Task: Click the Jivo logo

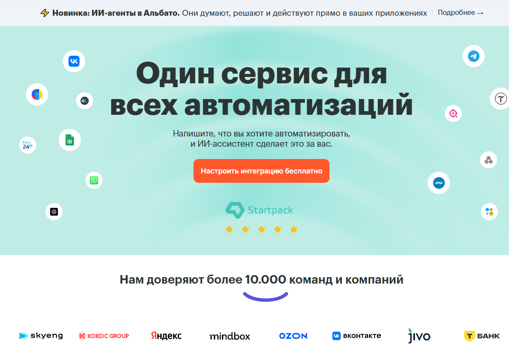Action: coord(419,336)
